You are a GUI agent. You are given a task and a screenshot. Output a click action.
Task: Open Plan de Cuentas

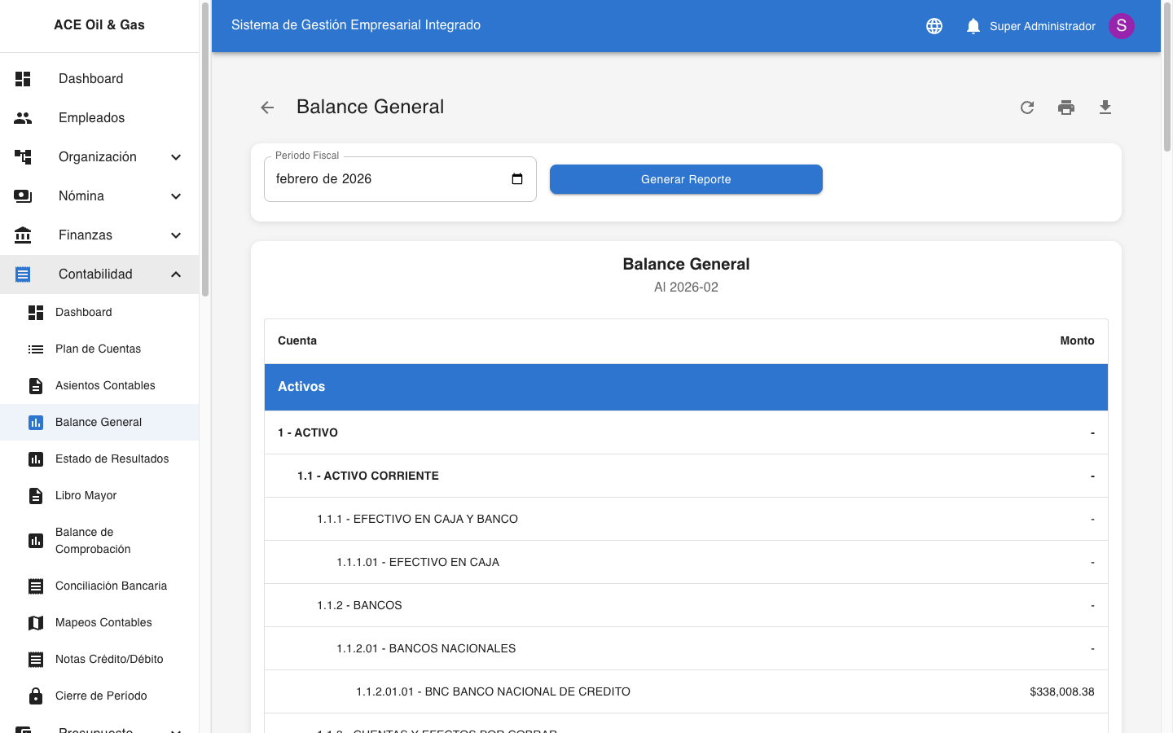[x=98, y=349]
